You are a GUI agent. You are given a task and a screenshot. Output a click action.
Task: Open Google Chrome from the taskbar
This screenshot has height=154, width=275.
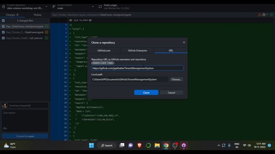pyautogui.click(x=166, y=145)
